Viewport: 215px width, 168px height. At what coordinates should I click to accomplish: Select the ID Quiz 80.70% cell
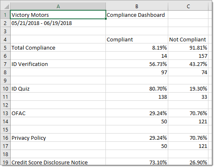click(x=137, y=89)
